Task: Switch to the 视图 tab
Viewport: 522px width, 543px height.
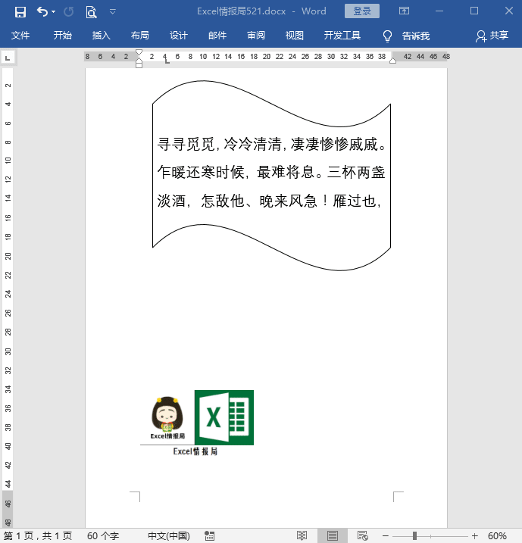Action: tap(295, 36)
